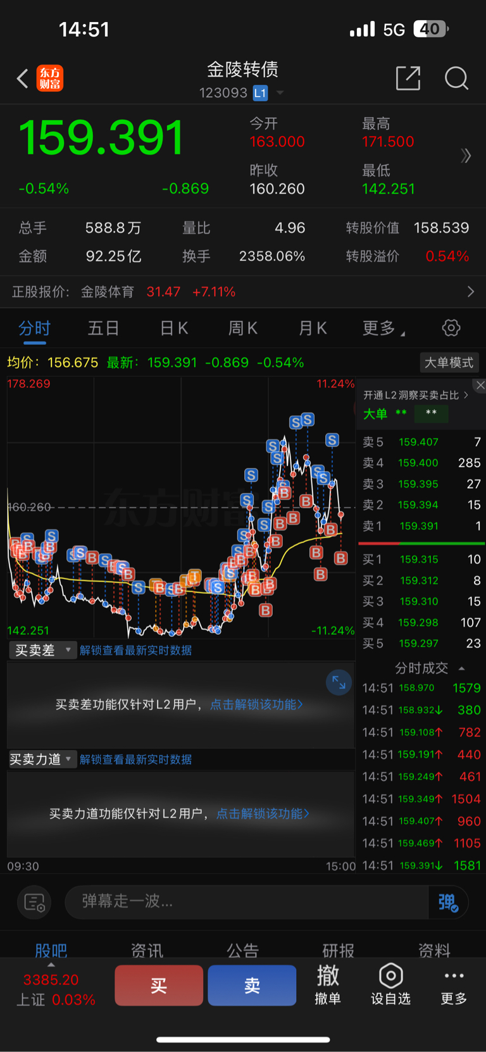Open the danmaku settings list icon

point(34,902)
